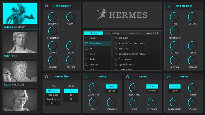205x115 pixels.
Task: Click the Amp modifier SUSTAIN knob
Action: [175, 60]
